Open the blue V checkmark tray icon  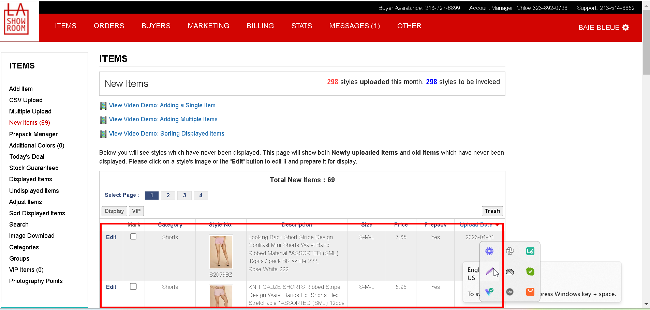pyautogui.click(x=489, y=292)
